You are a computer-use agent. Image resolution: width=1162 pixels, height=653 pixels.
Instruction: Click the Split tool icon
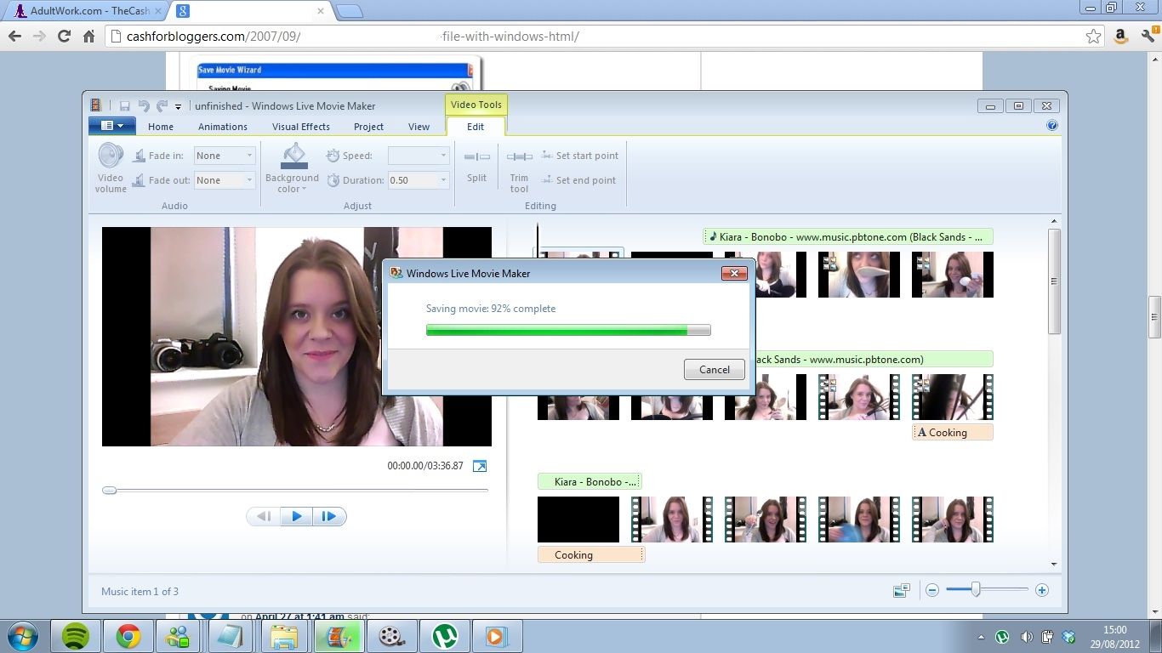[477, 156]
